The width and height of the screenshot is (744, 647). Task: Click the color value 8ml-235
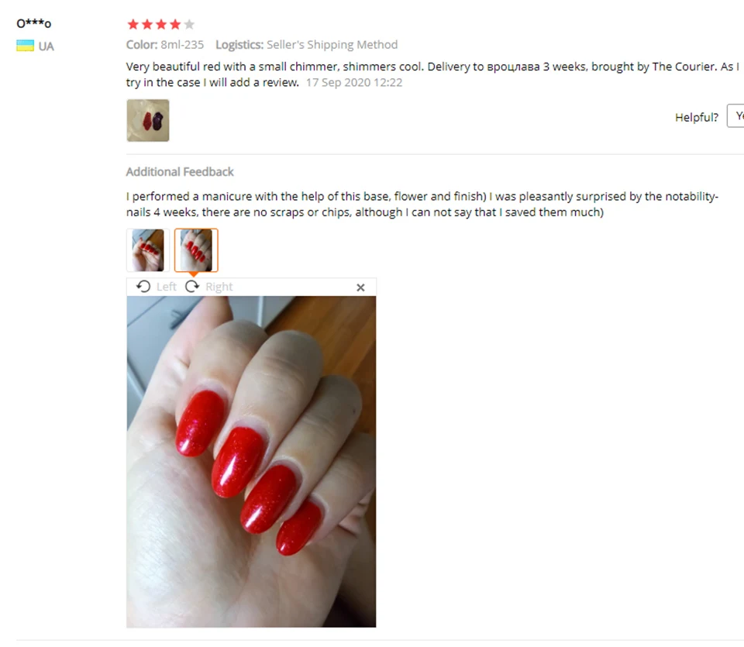pyautogui.click(x=182, y=45)
